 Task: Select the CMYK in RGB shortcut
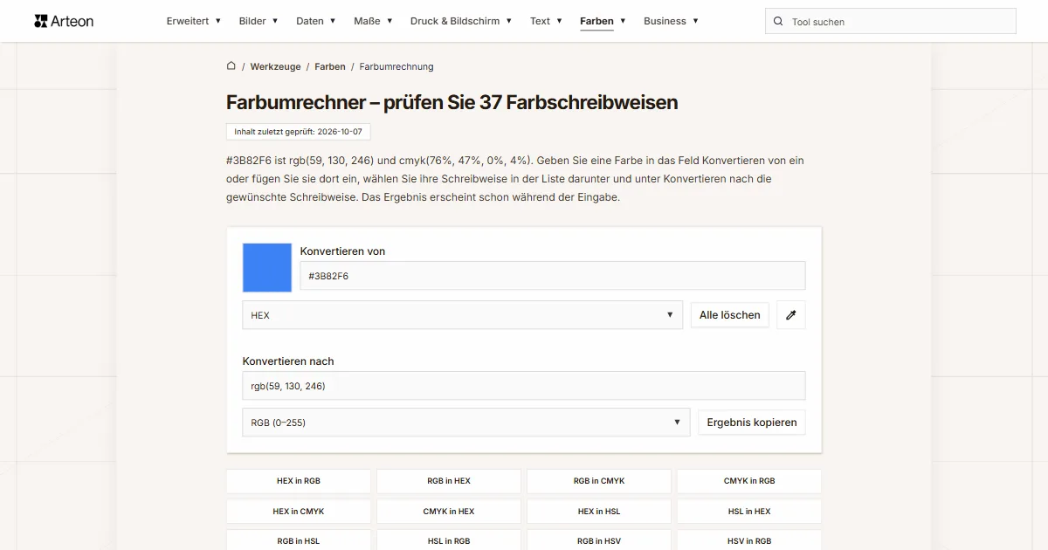[x=749, y=481]
